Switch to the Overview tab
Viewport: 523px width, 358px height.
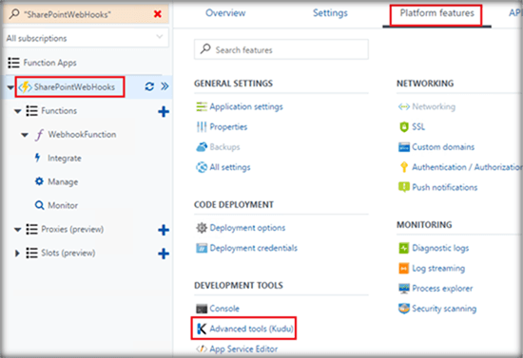click(225, 13)
